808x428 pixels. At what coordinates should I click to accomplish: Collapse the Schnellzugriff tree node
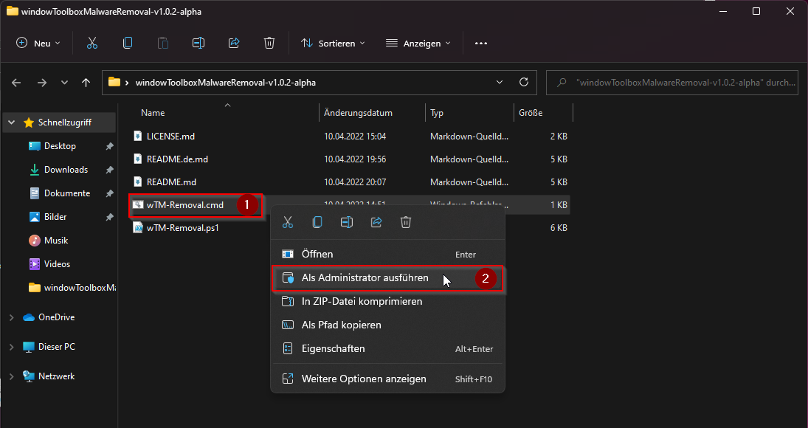pos(11,122)
